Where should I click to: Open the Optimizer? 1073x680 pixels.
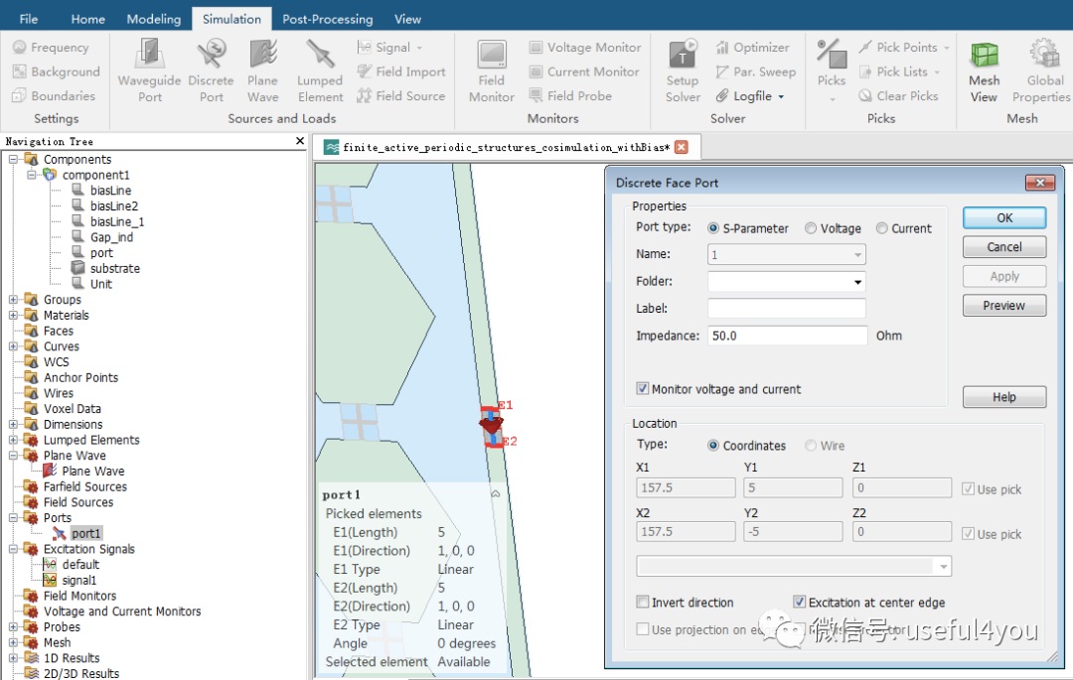pos(753,48)
